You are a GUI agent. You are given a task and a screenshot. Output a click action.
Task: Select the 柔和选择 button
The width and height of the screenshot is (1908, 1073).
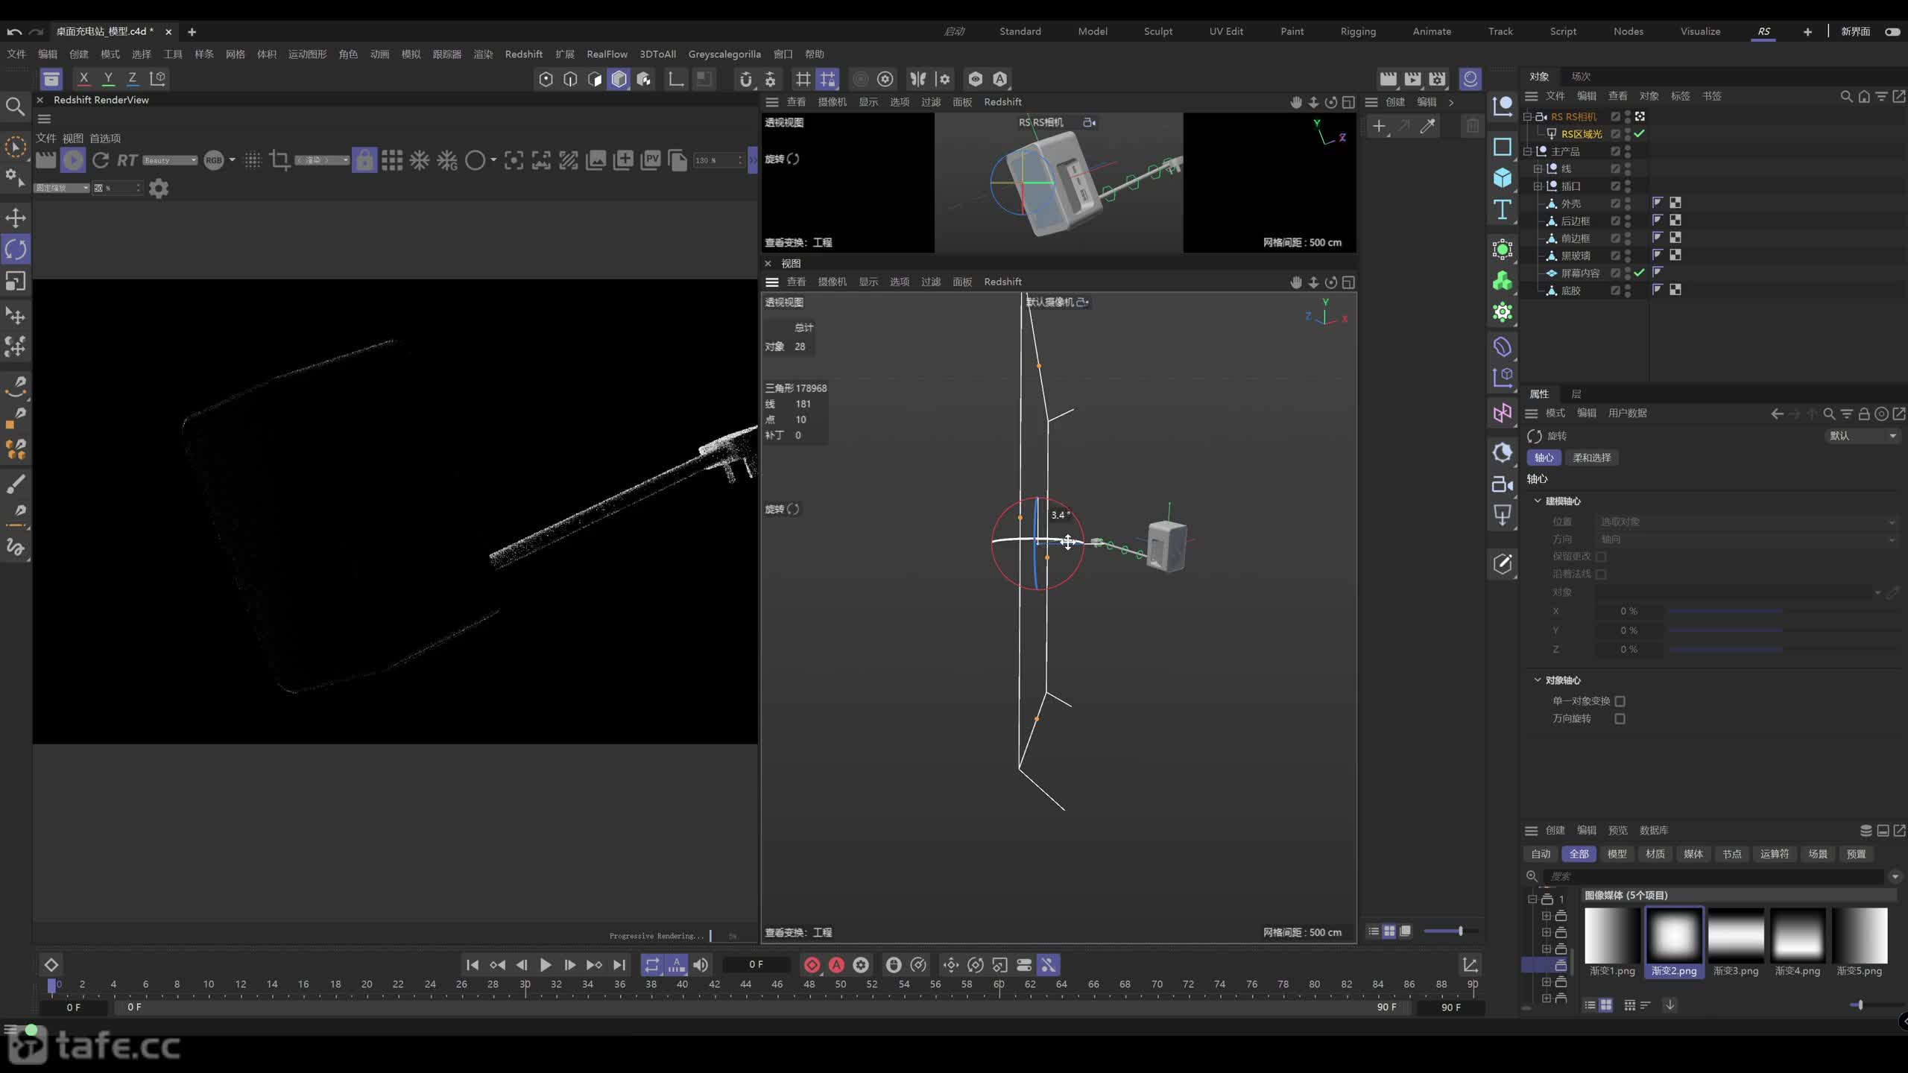tap(1592, 458)
